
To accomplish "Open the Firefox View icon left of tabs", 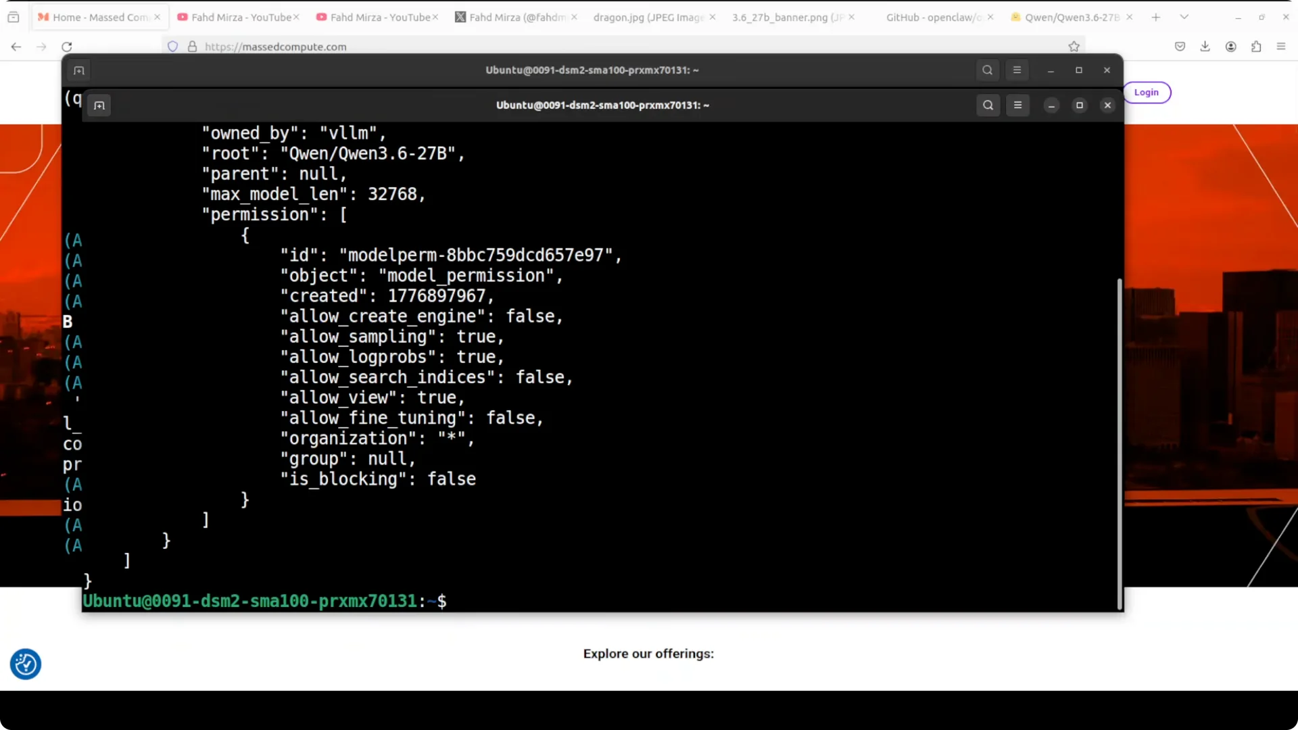I will 13,17.
